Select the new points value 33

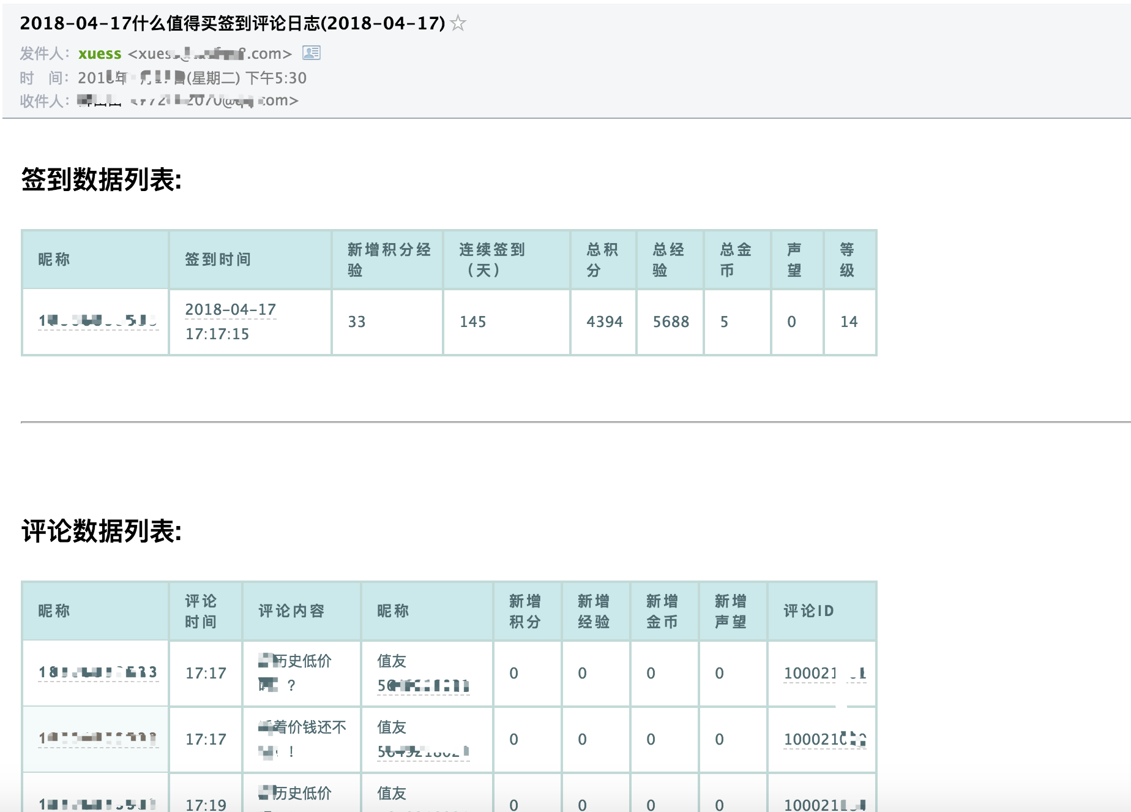[357, 322]
